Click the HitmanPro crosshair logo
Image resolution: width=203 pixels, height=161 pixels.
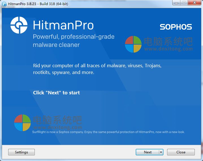click(x=19, y=25)
